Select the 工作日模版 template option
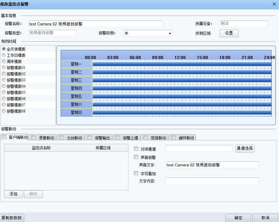Screen dimensions: 279x222 (x=4, y=55)
